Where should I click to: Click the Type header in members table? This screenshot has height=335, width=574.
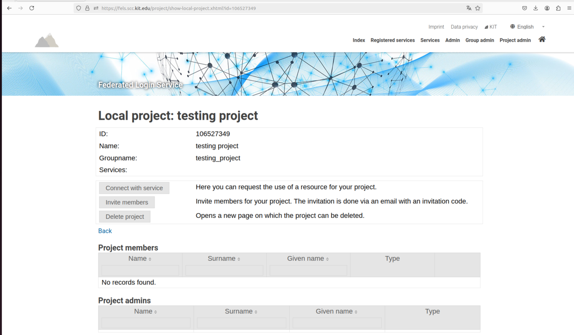[x=392, y=258]
